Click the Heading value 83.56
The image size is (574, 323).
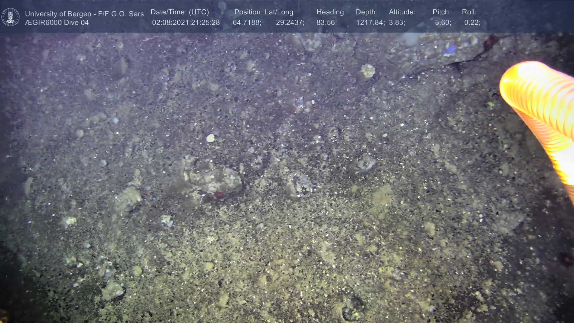pos(326,23)
